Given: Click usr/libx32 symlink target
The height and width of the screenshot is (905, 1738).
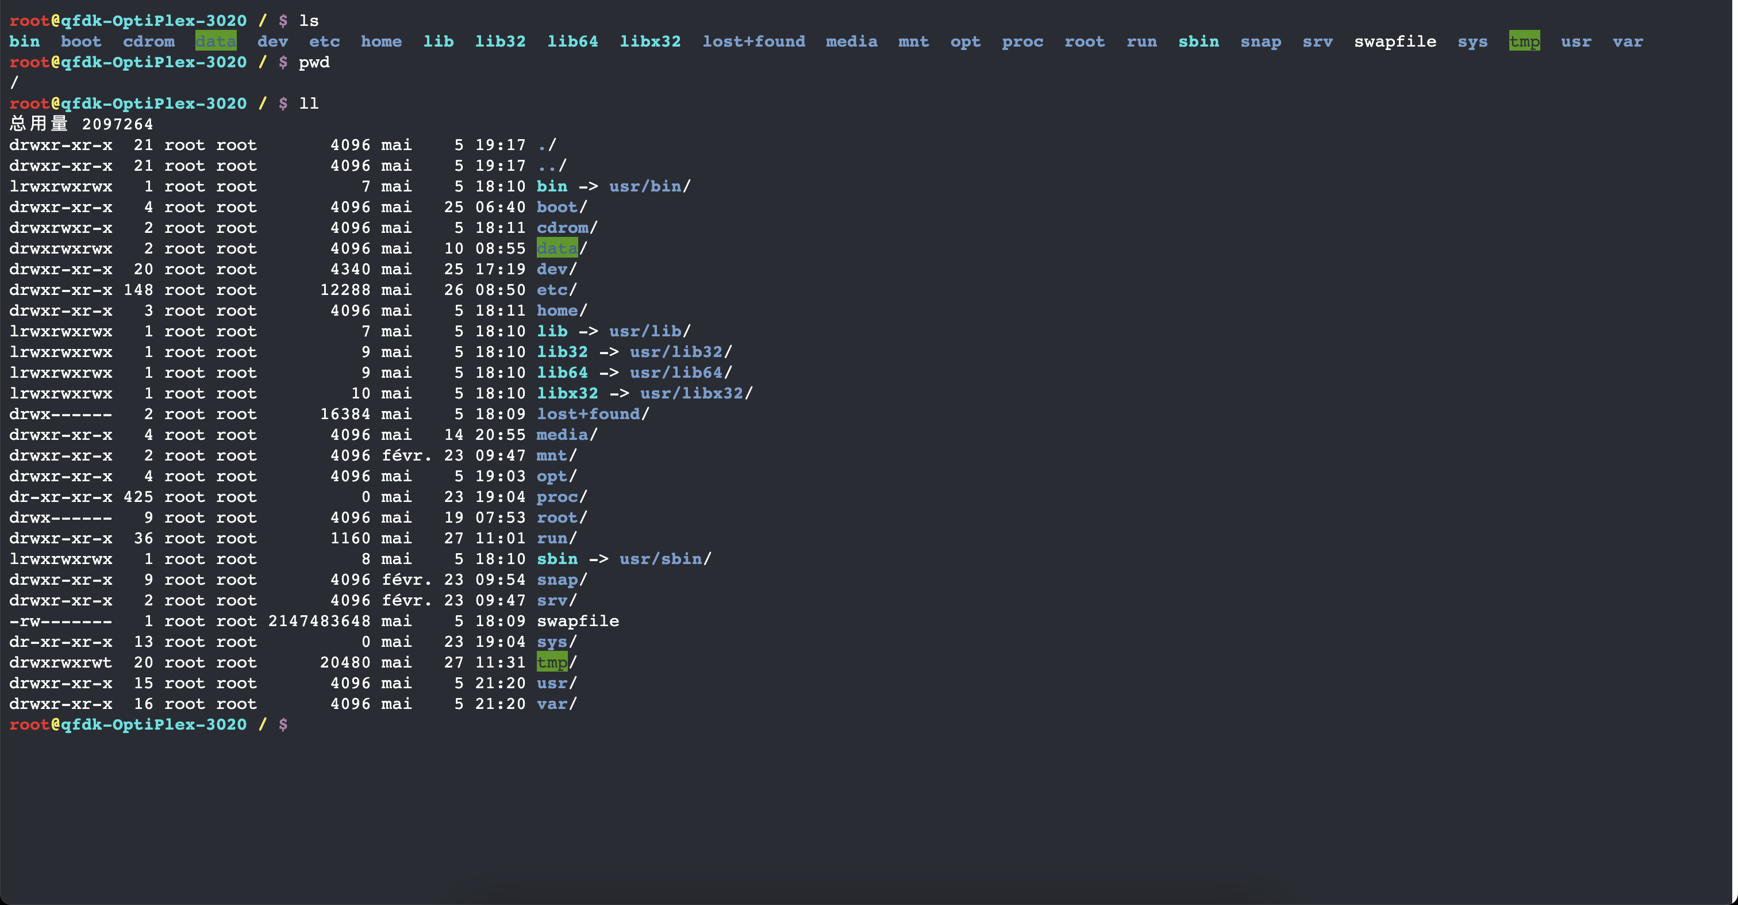Looking at the screenshot, I should tap(691, 393).
